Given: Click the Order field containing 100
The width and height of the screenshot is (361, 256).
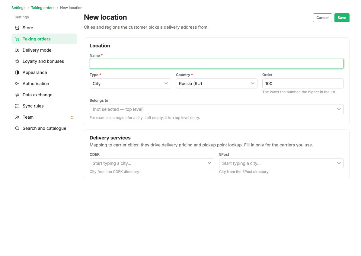Looking at the screenshot, I should coord(303,84).
